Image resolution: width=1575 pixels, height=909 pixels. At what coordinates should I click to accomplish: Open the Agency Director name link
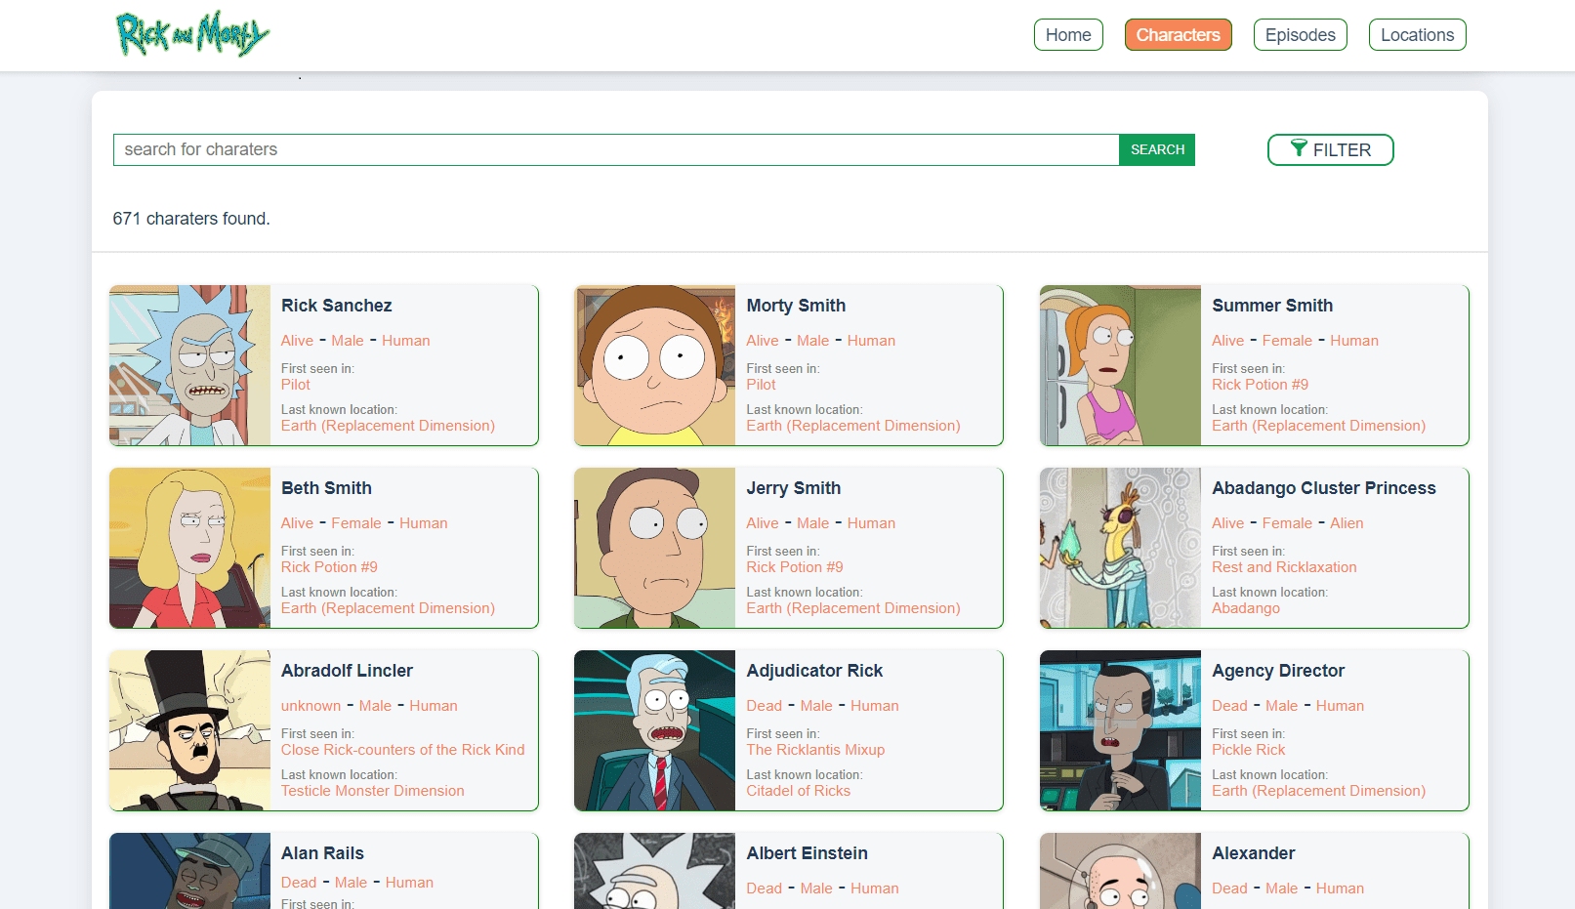[x=1278, y=671]
